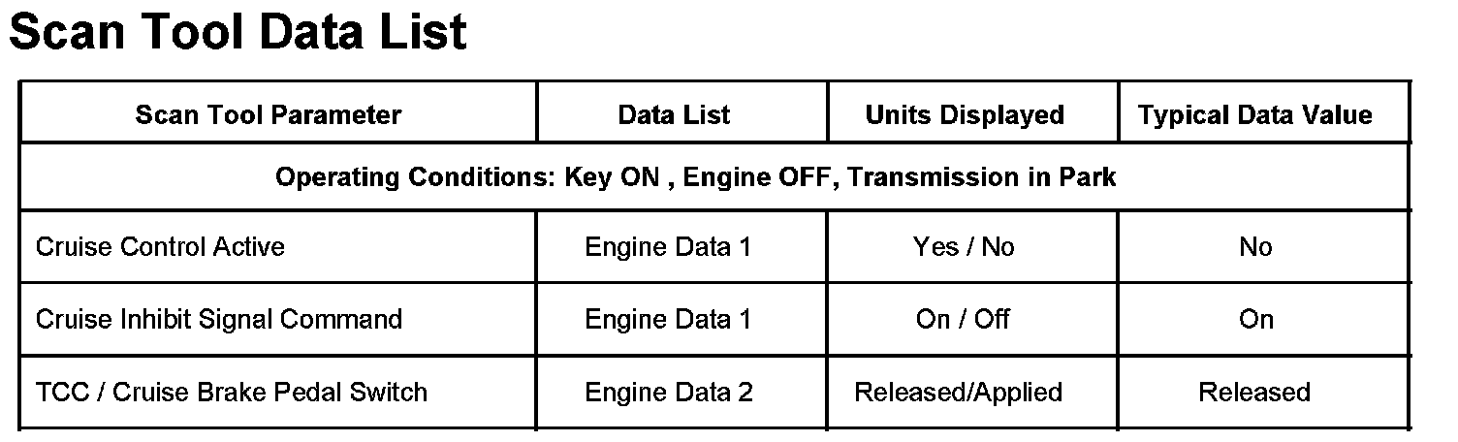Screen dimensions: 1458x442
Task: Select the Units Displayed column header
Action: coord(965,115)
